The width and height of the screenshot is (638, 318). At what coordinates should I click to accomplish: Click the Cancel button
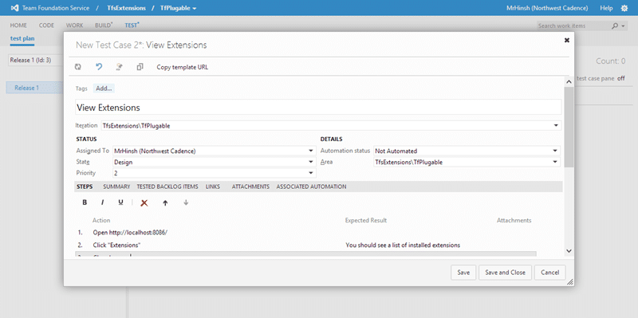tap(549, 273)
